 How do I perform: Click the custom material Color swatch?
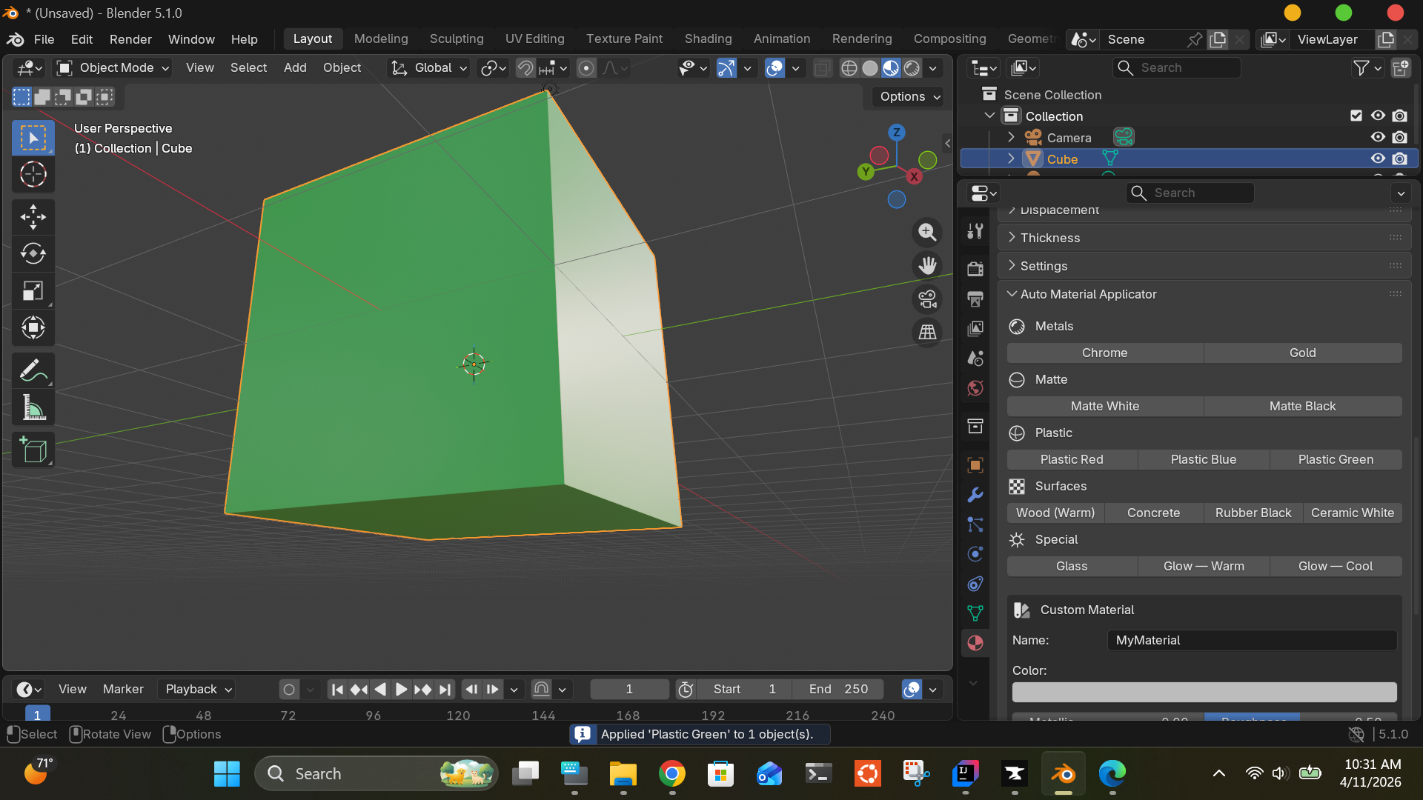click(x=1204, y=692)
